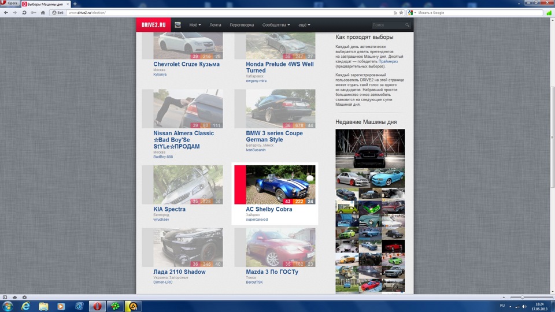This screenshot has height=312, width=555.
Task: Click the blue AC Shelby Cobra photo
Action: (x=280, y=185)
